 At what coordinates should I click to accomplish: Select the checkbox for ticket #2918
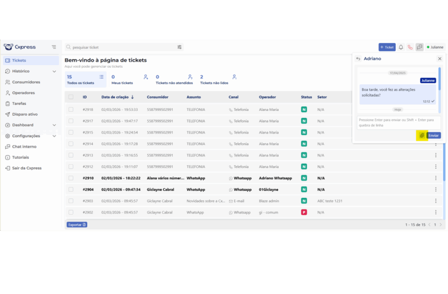click(71, 110)
